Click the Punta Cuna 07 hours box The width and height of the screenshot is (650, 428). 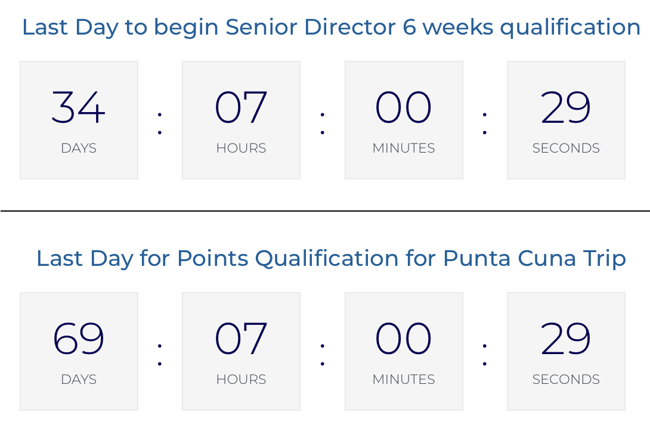click(242, 351)
